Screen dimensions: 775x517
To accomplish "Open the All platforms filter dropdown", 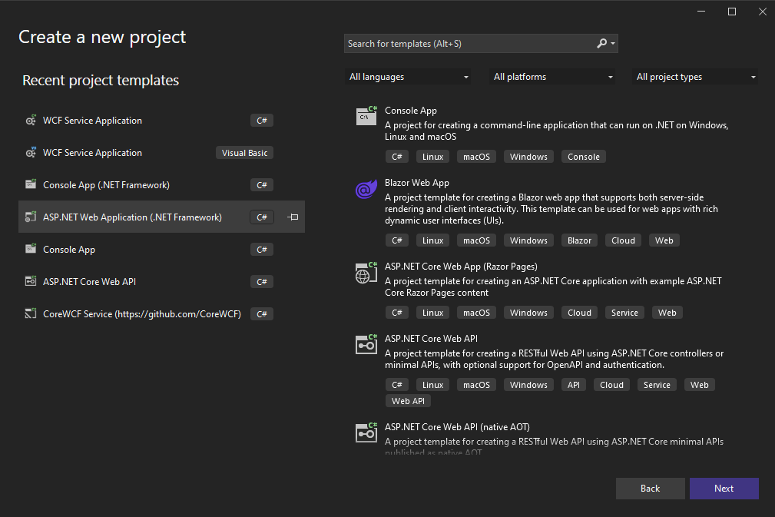I will point(552,77).
